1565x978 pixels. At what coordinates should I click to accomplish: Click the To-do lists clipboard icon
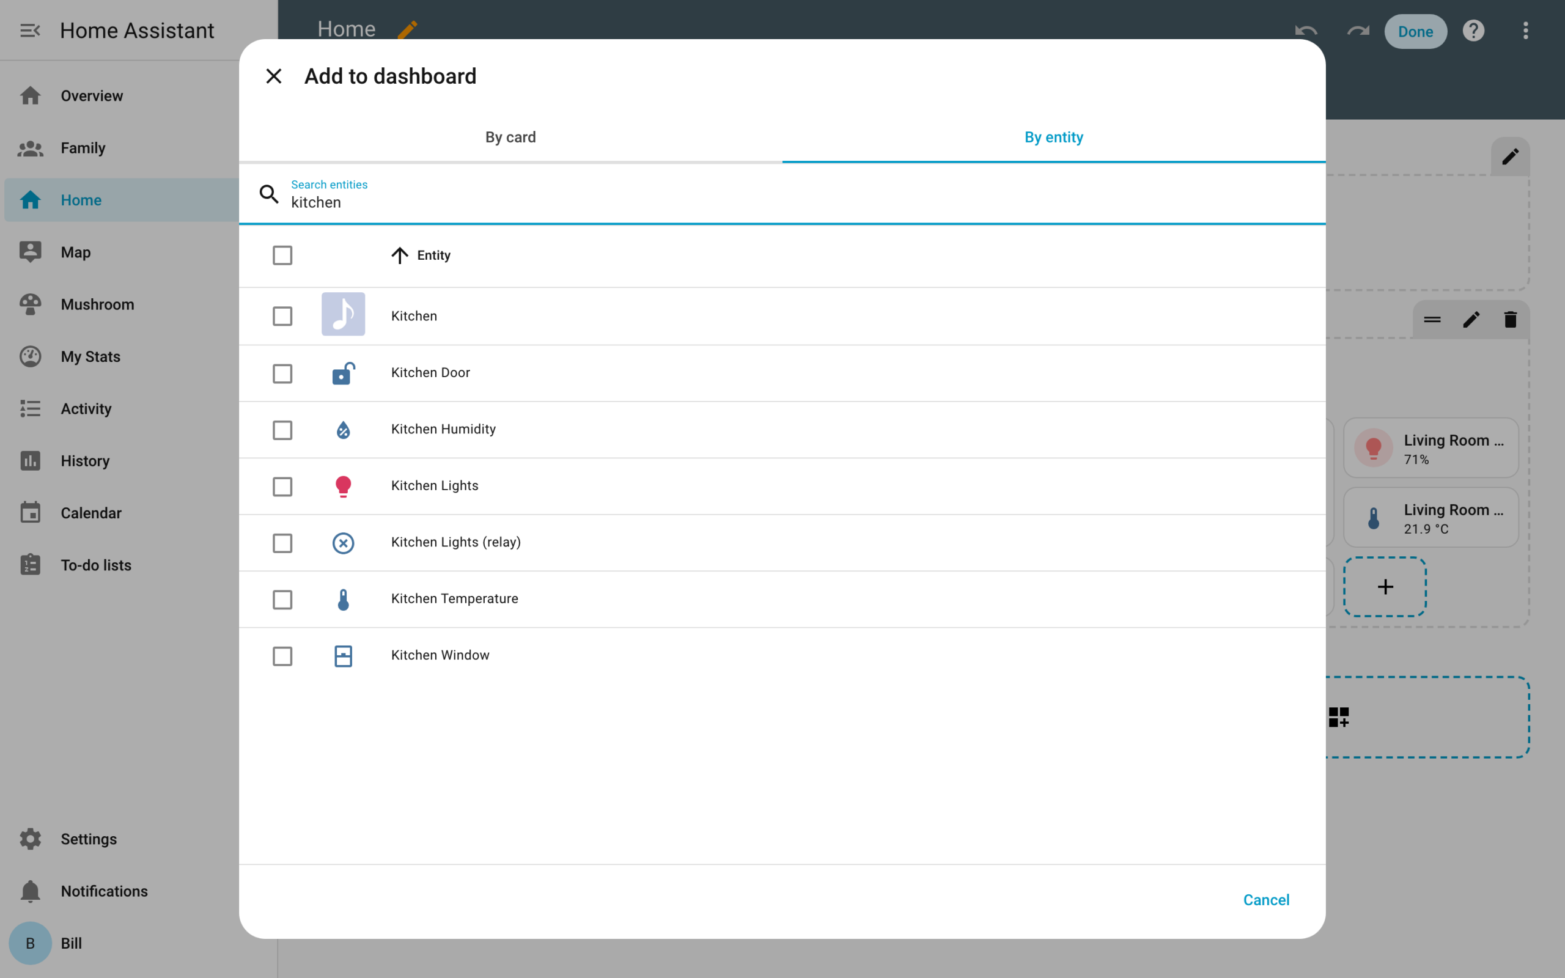point(31,565)
